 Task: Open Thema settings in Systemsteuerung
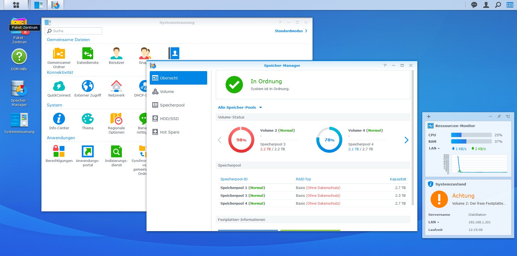88,121
